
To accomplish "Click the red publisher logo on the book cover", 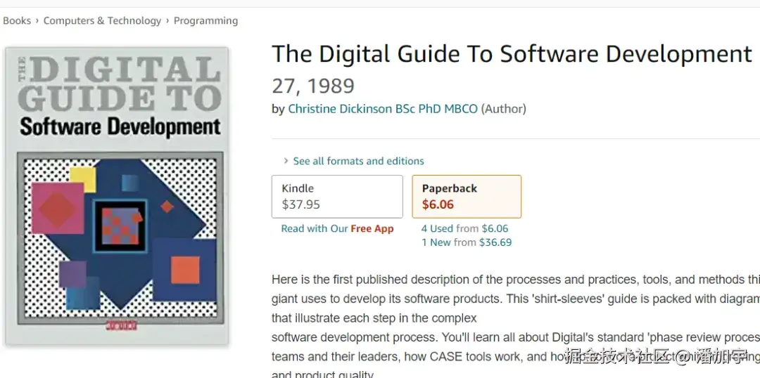I will pyautogui.click(x=121, y=326).
